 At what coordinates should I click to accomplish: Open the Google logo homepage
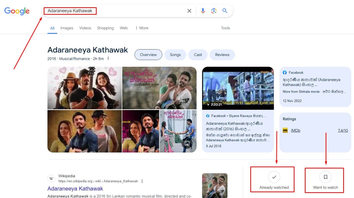click(17, 11)
